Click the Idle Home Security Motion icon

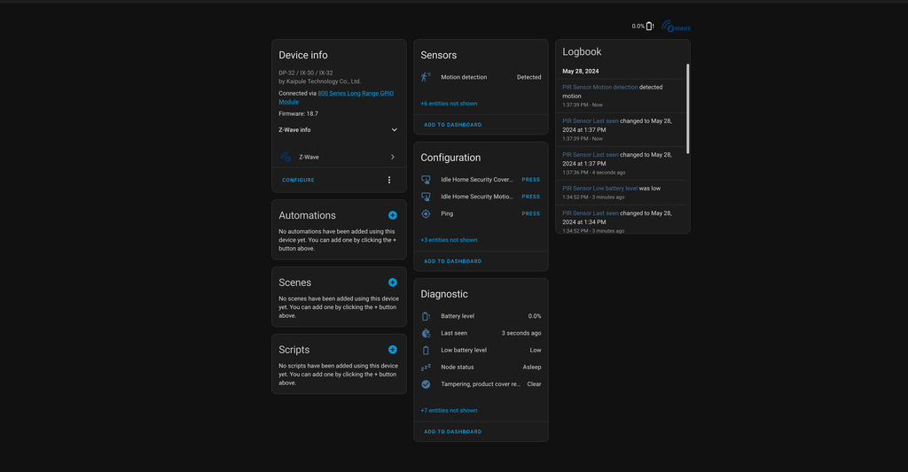pyautogui.click(x=426, y=197)
